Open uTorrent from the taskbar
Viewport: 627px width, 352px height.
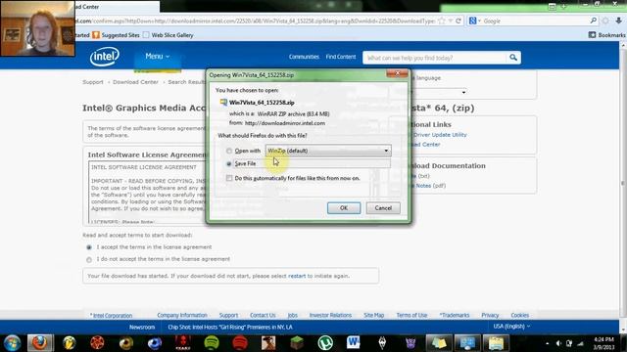[325, 343]
